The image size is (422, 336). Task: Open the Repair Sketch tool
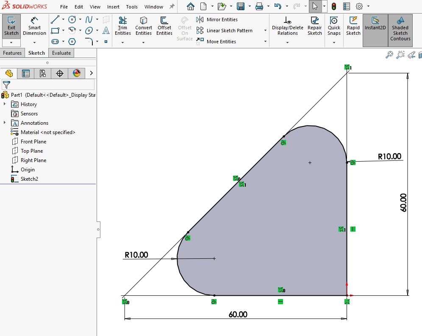pos(315,26)
